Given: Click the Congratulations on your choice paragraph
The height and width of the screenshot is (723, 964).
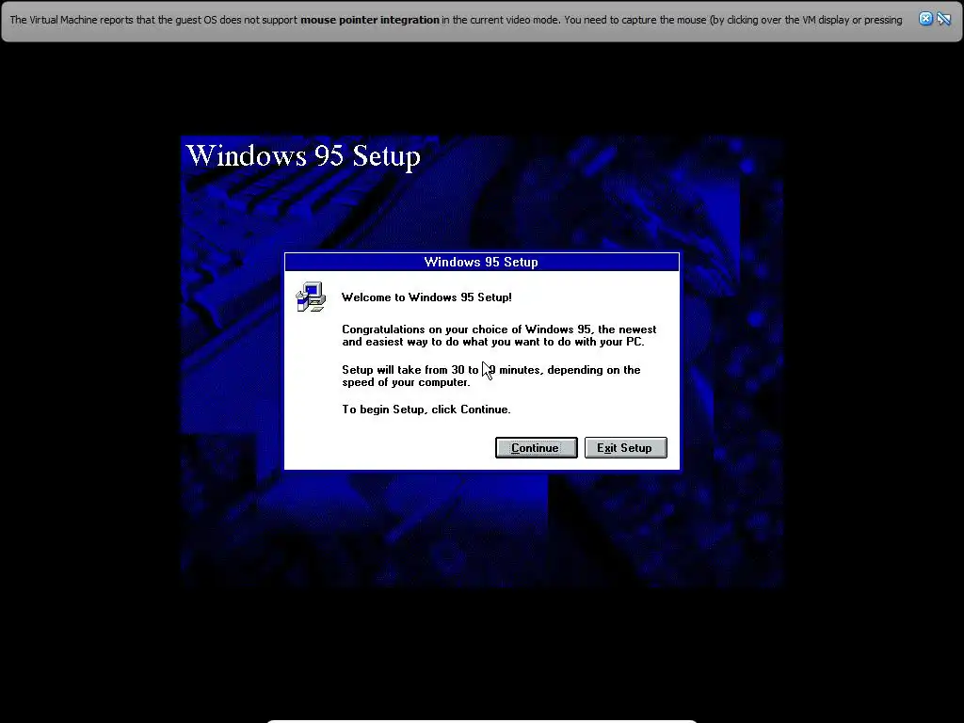Looking at the screenshot, I should (499, 336).
